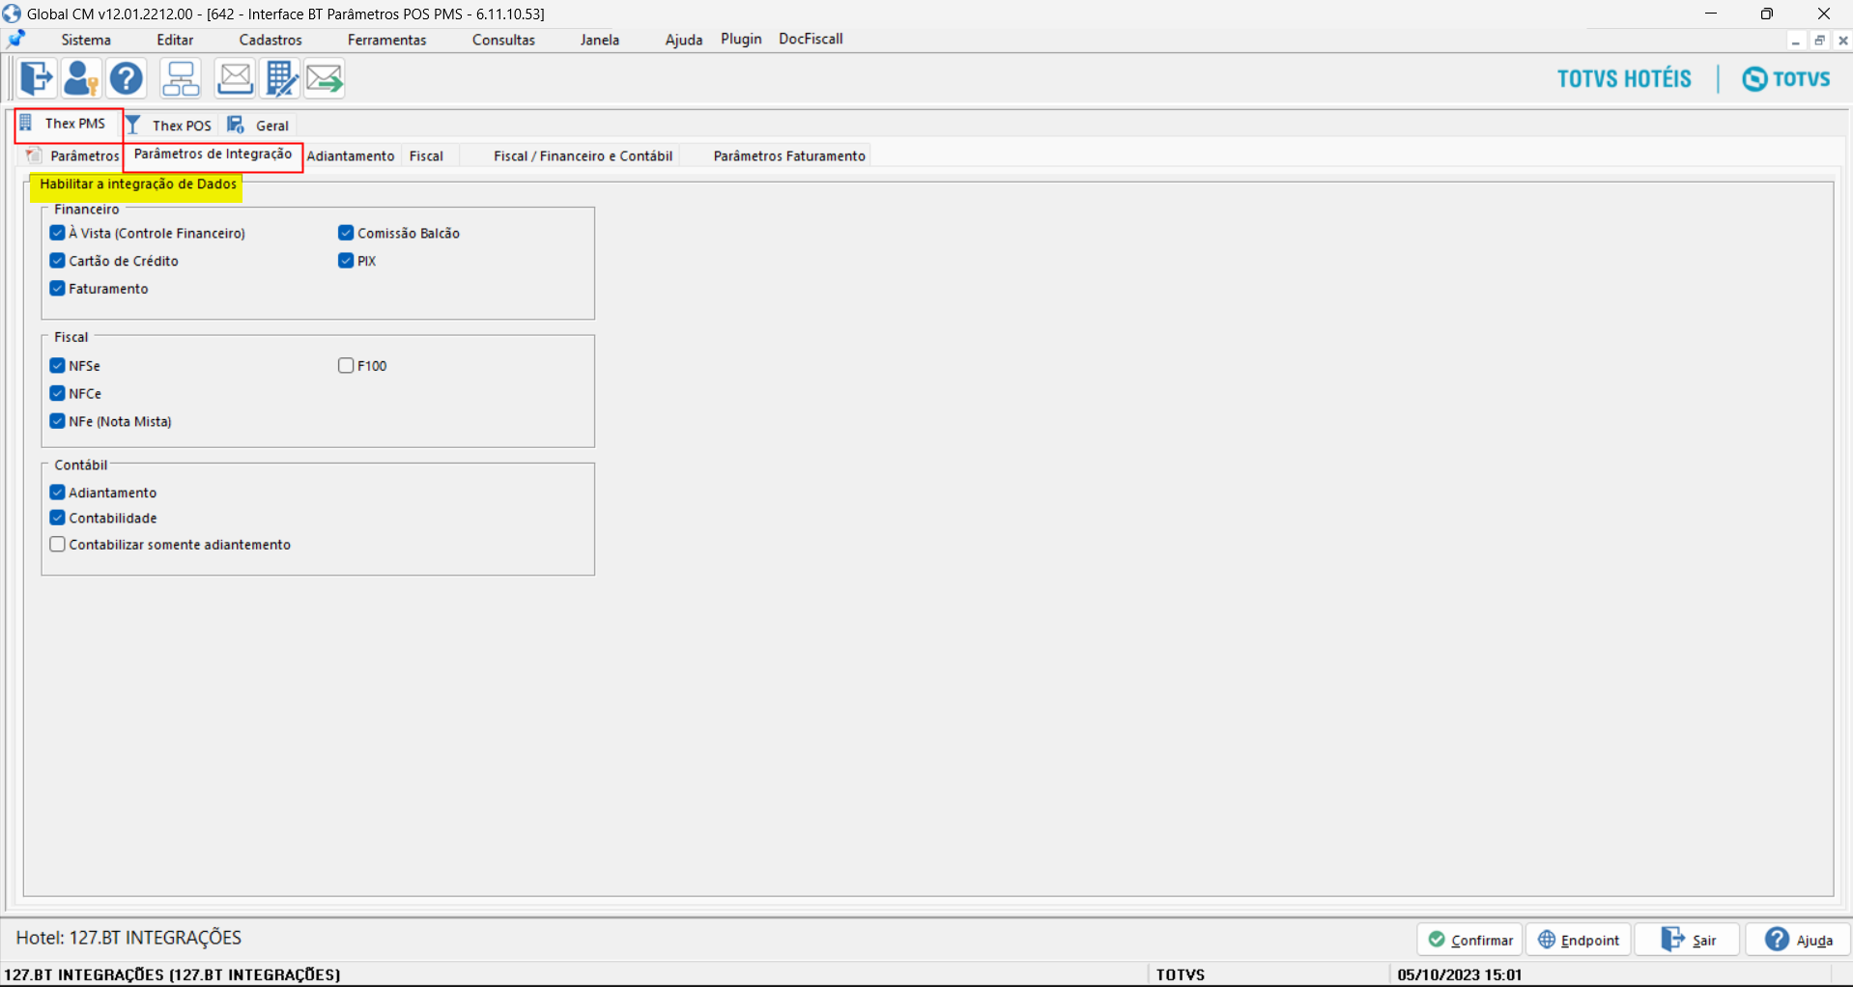The height and width of the screenshot is (987, 1853).
Task: Go to the Adiantamento sub-tab
Action: 351,155
